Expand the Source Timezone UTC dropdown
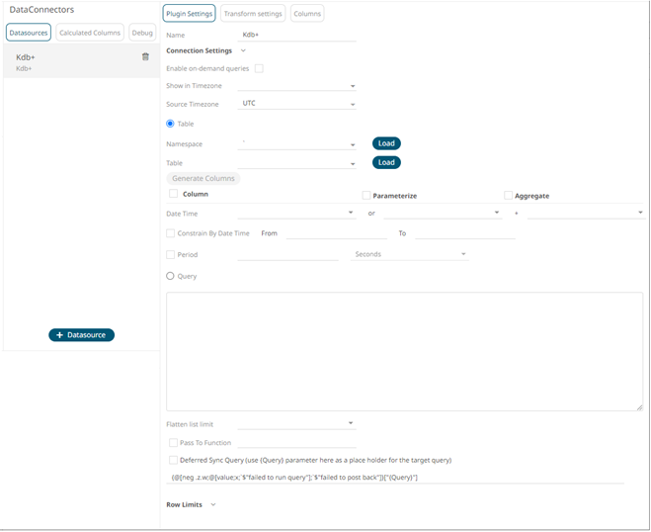This screenshot has height=532, width=651. (296, 104)
